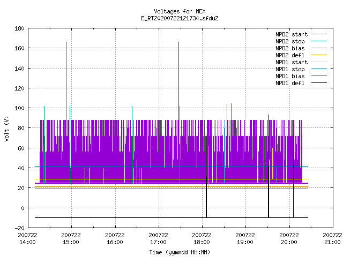This screenshot has width=343, height=257.
Task: Click the 'NPD1 defl' legend label
Action: tap(290, 83)
